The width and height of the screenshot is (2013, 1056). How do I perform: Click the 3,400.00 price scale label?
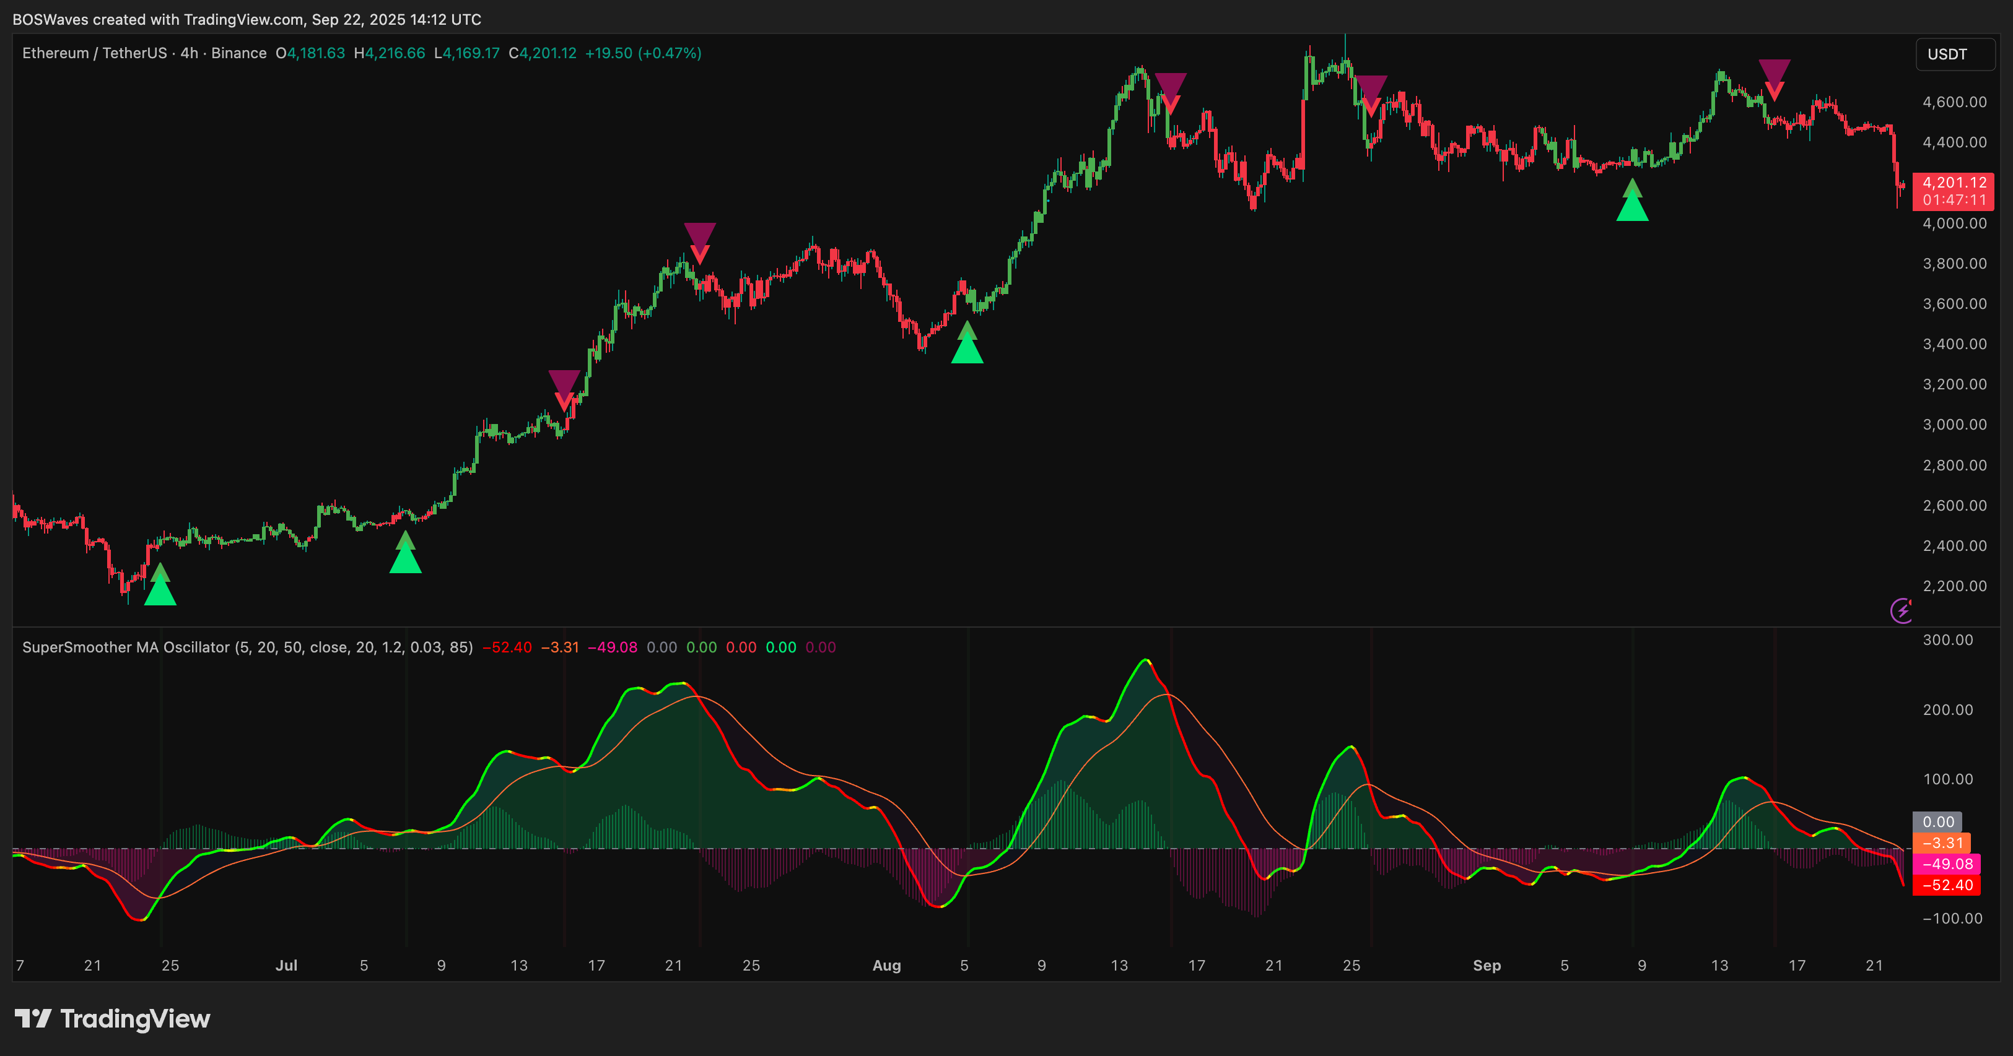click(x=1954, y=344)
